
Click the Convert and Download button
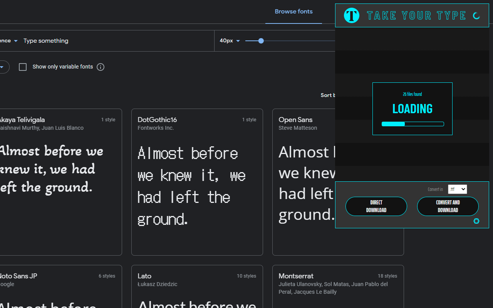[x=448, y=206]
